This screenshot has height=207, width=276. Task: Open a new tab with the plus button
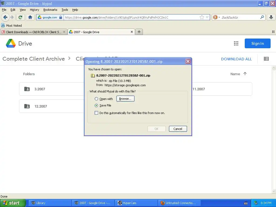139,32
